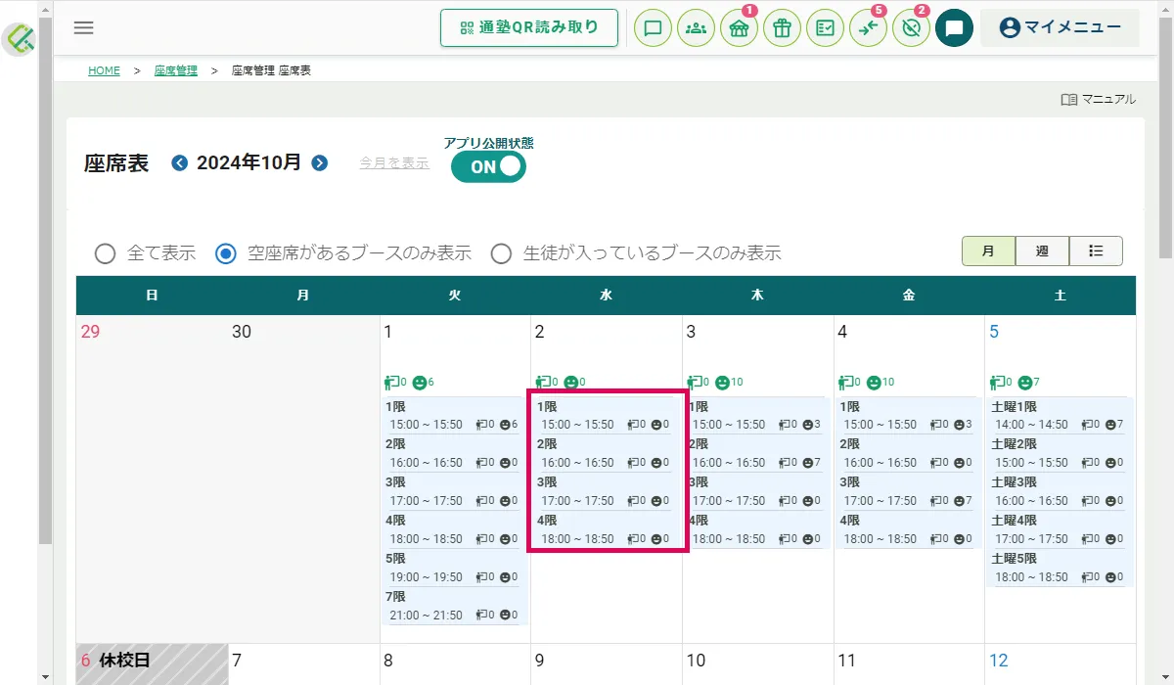Open the hamburger menu
This screenshot has width=1174, height=685.
click(84, 27)
